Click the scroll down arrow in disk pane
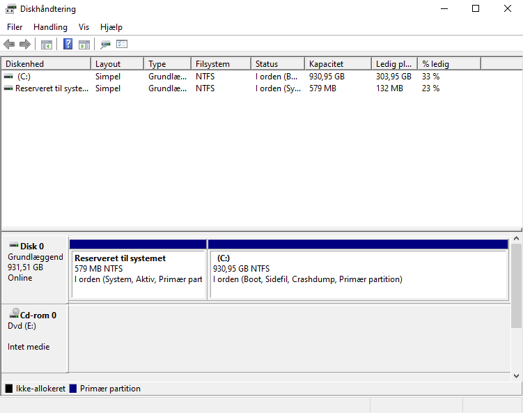 pyautogui.click(x=516, y=376)
